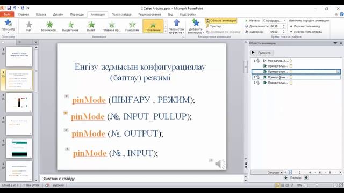Screen dimensions: 344x193
Task: Click the PowerPoint Help question icon
Action: coord(342,14)
